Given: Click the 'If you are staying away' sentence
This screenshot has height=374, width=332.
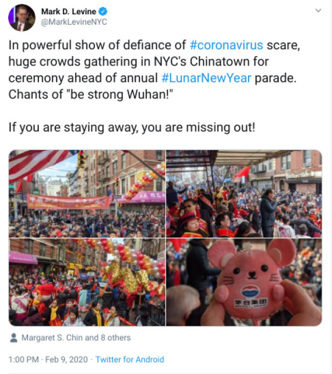Looking at the screenshot, I should coord(131,128).
